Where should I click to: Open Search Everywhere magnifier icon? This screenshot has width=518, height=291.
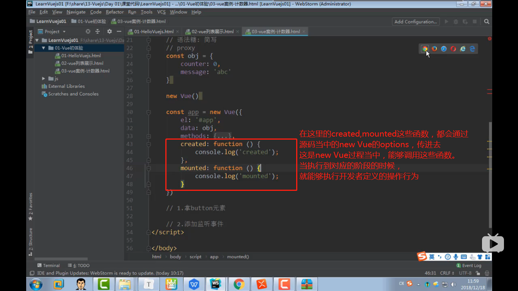pos(487,22)
